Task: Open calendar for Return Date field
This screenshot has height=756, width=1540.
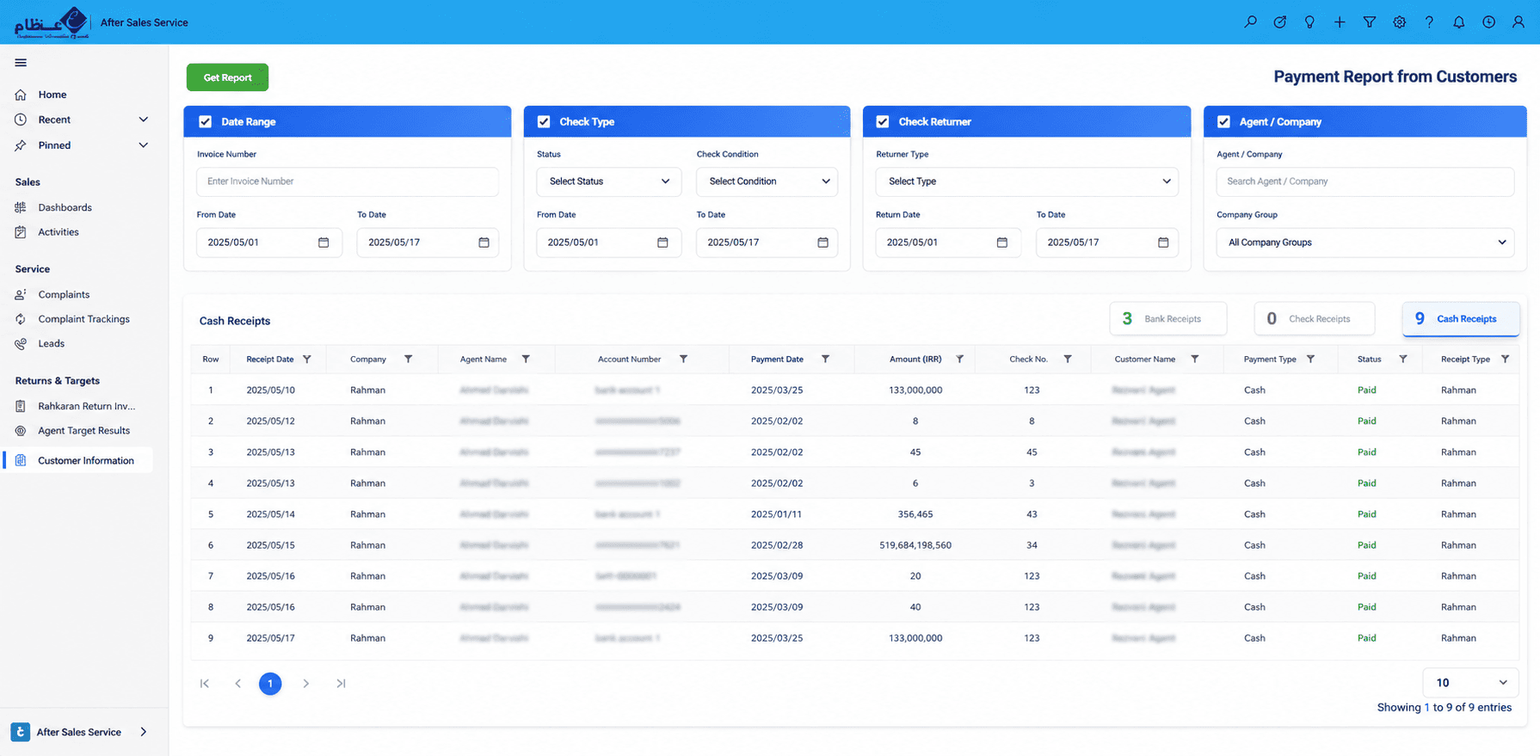Action: 1002,243
